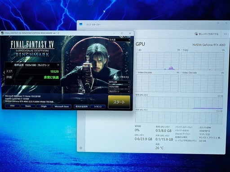Close the benchmark score result panel
The image size is (230, 172).
[58, 65]
